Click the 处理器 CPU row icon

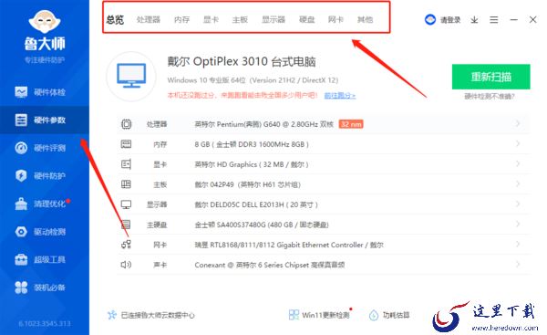click(x=127, y=124)
